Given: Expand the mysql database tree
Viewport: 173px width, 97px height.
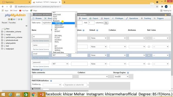Looking at the screenshot, I should (2, 34).
